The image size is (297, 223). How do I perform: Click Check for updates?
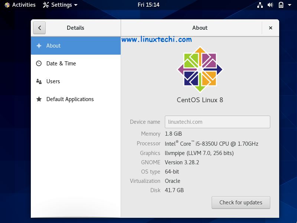(x=241, y=203)
